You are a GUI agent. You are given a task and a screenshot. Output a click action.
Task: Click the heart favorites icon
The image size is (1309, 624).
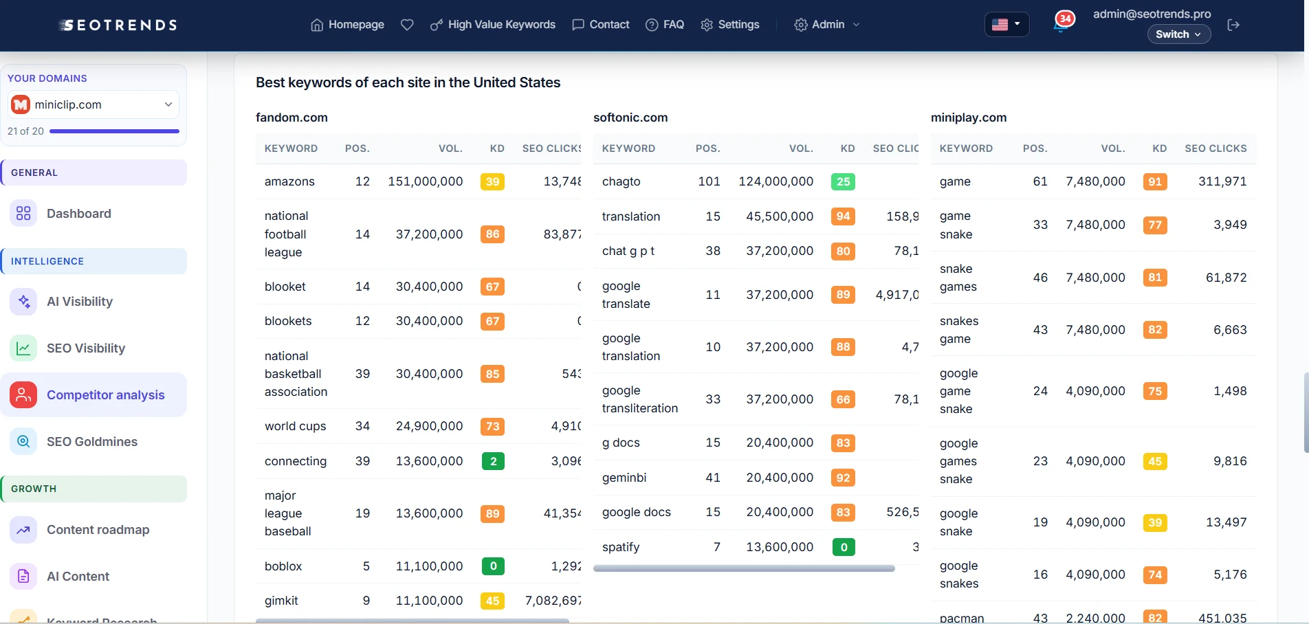point(407,25)
